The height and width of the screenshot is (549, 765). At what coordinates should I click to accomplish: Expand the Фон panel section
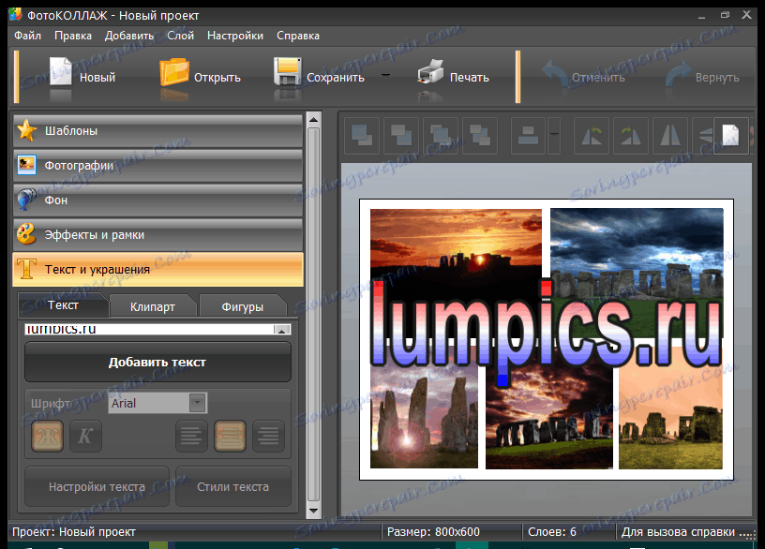tap(158, 200)
